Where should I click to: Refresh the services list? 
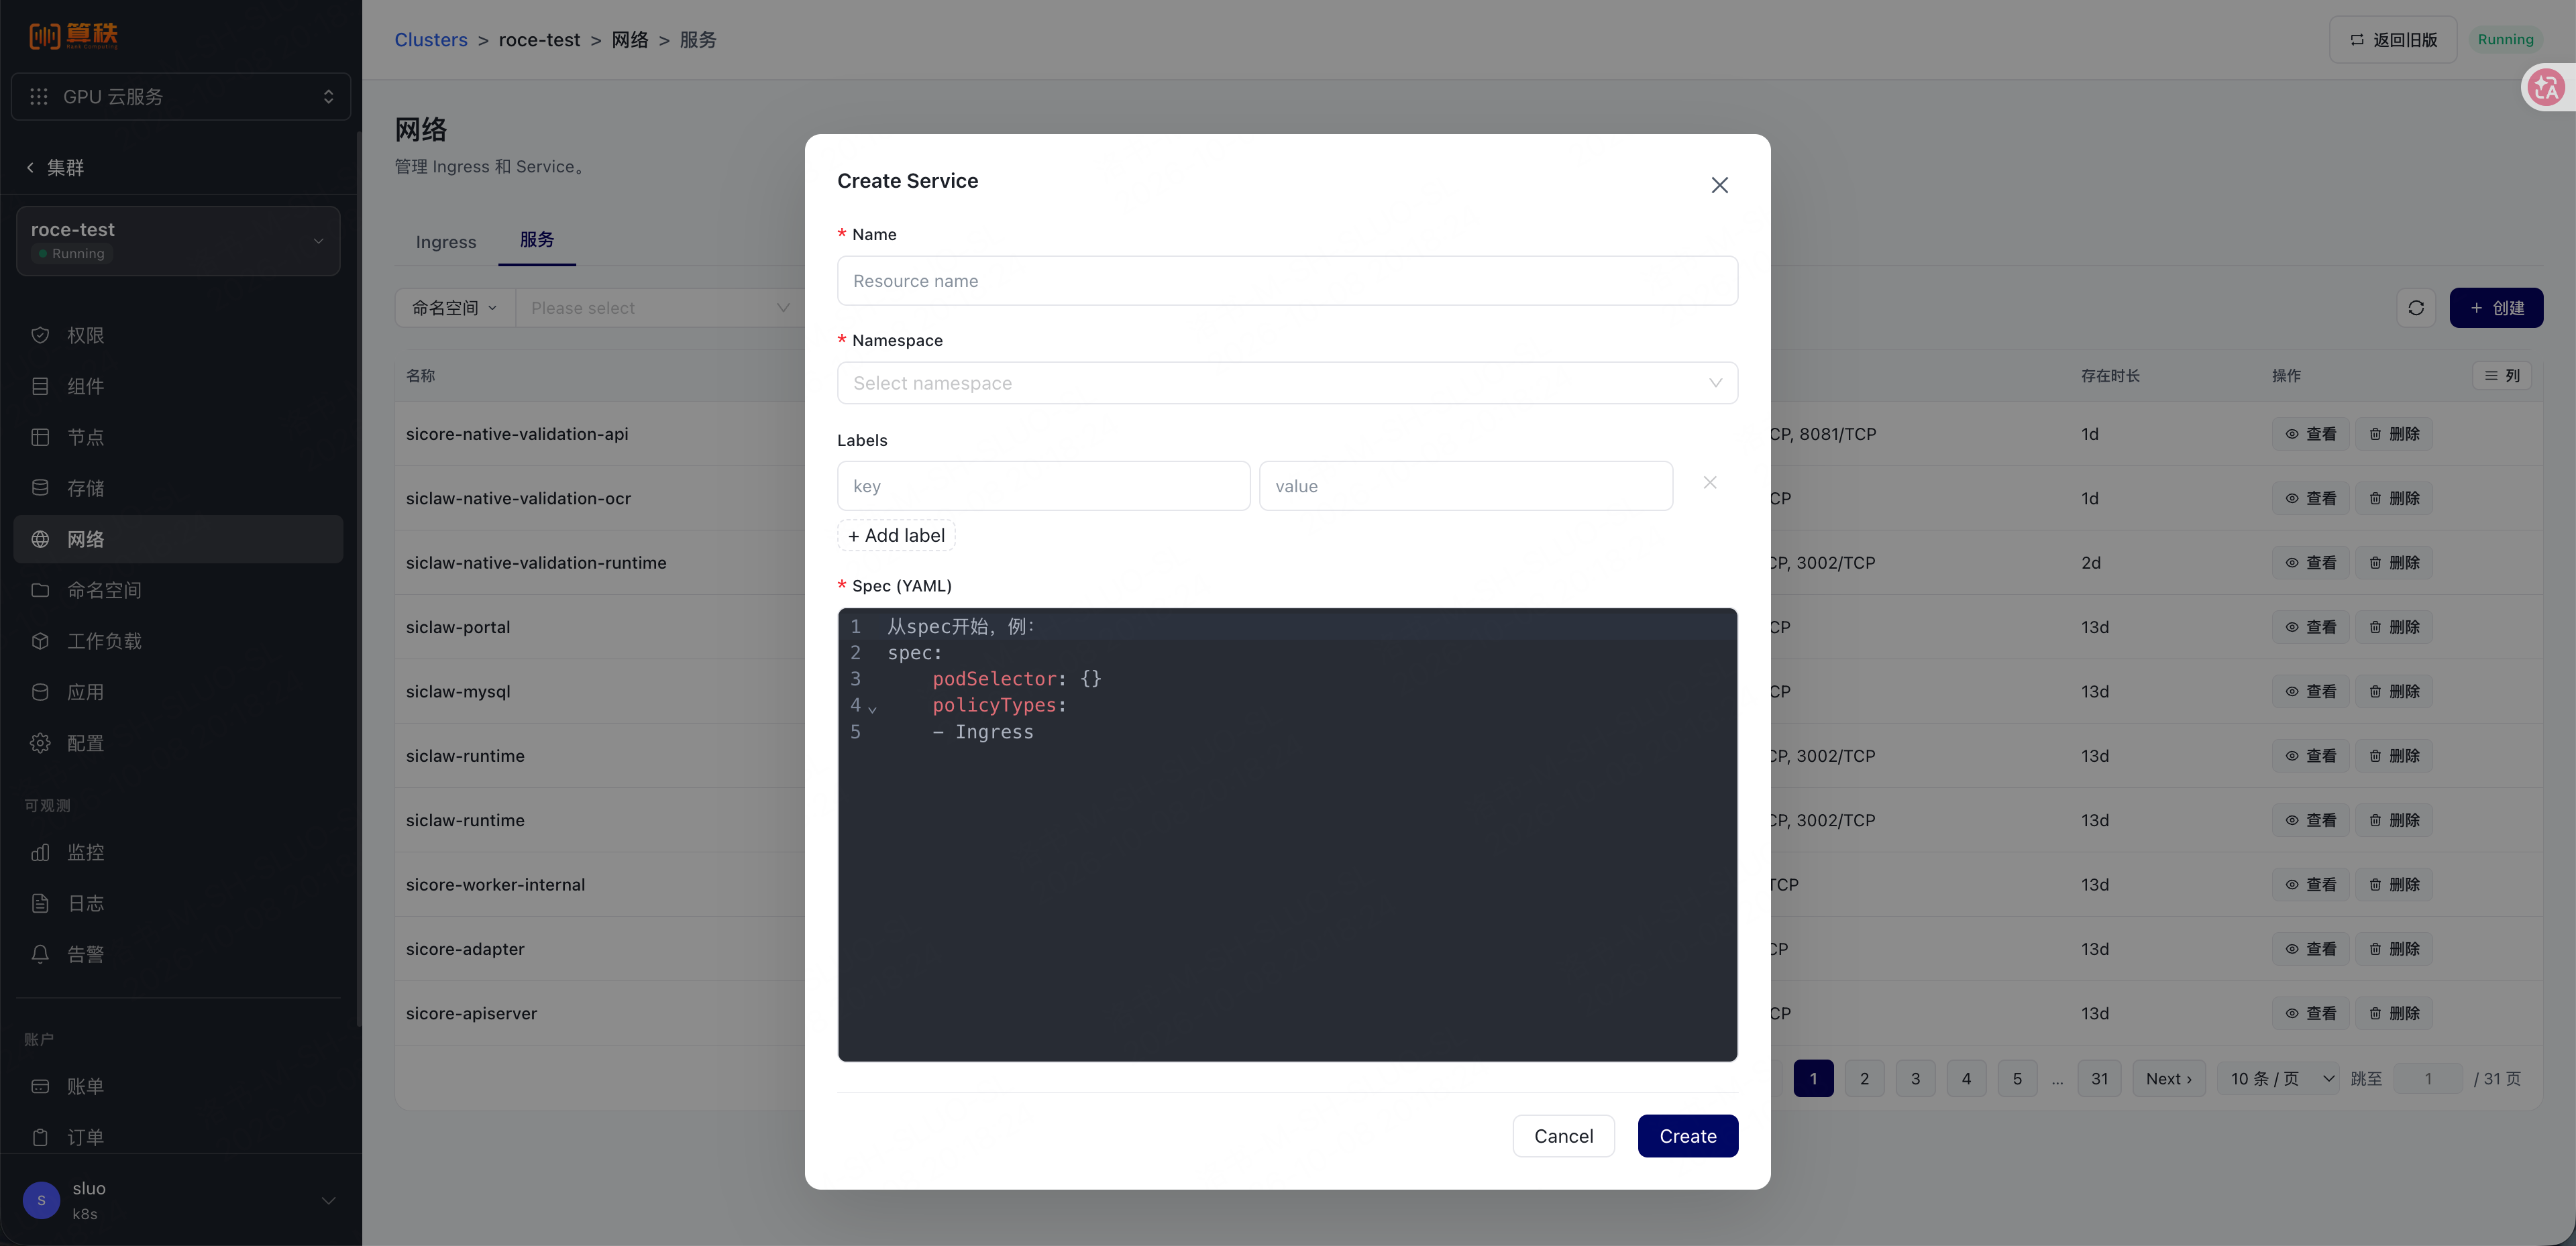(x=2415, y=308)
